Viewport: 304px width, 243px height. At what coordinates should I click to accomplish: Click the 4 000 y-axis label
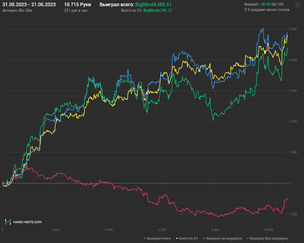pos(293,60)
